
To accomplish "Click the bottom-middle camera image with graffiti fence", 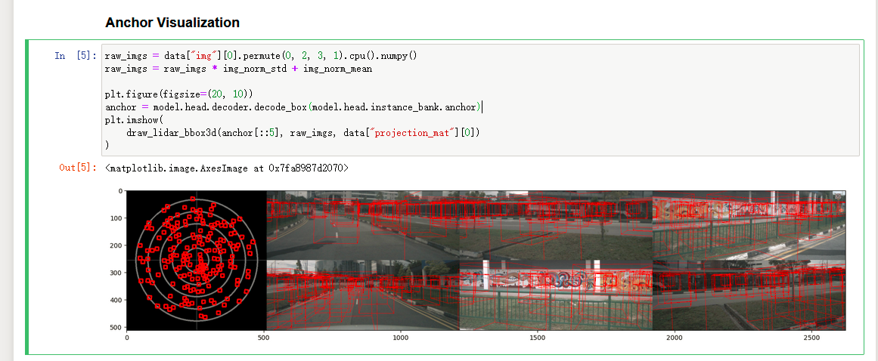I will coord(556,295).
